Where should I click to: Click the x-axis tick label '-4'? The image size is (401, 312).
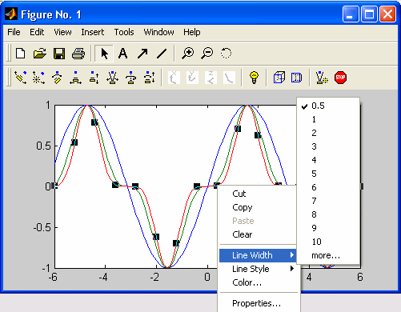click(103, 278)
